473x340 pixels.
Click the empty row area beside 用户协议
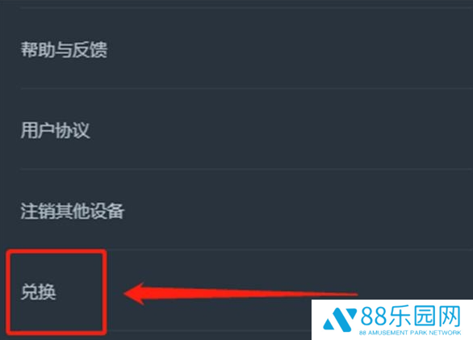(281, 131)
